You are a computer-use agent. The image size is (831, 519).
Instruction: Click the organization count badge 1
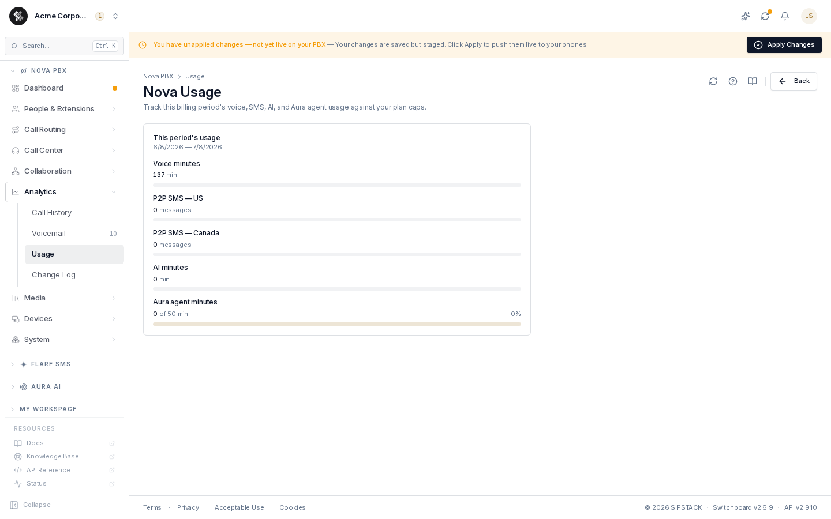tap(100, 16)
